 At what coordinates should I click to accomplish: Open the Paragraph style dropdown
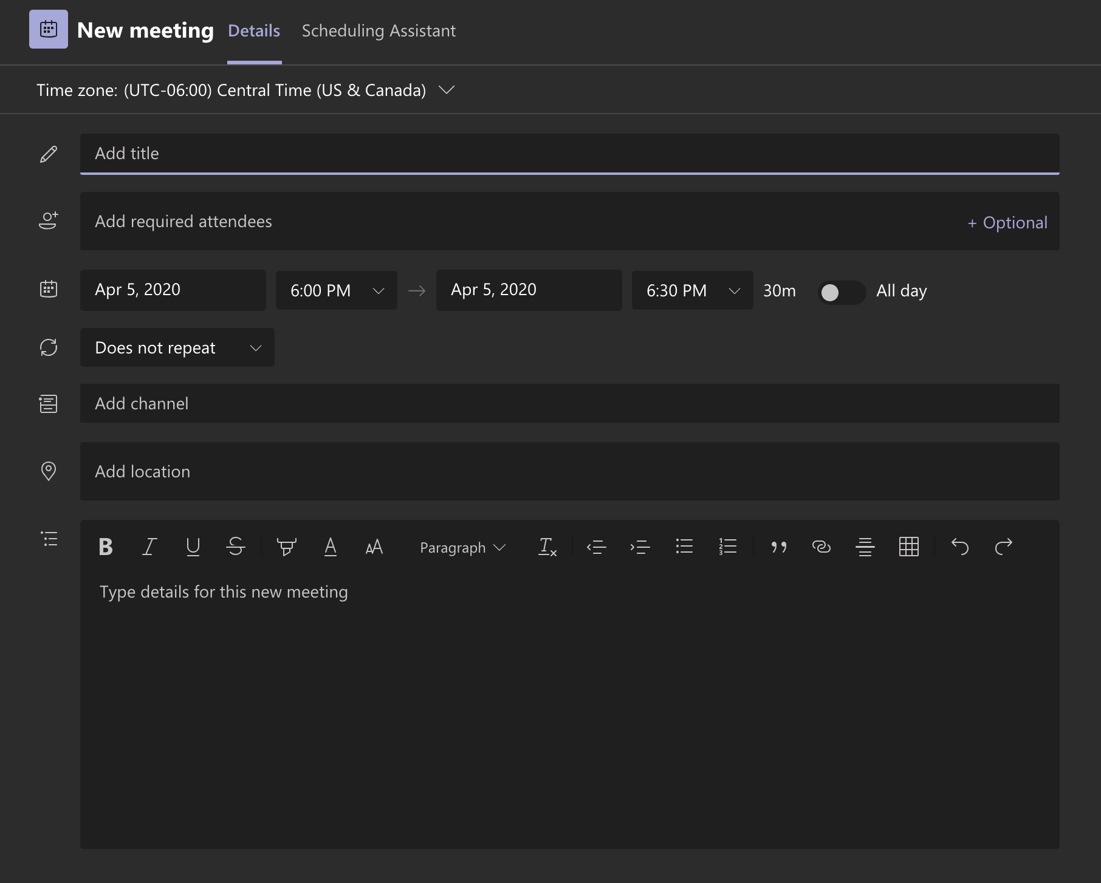click(x=463, y=548)
